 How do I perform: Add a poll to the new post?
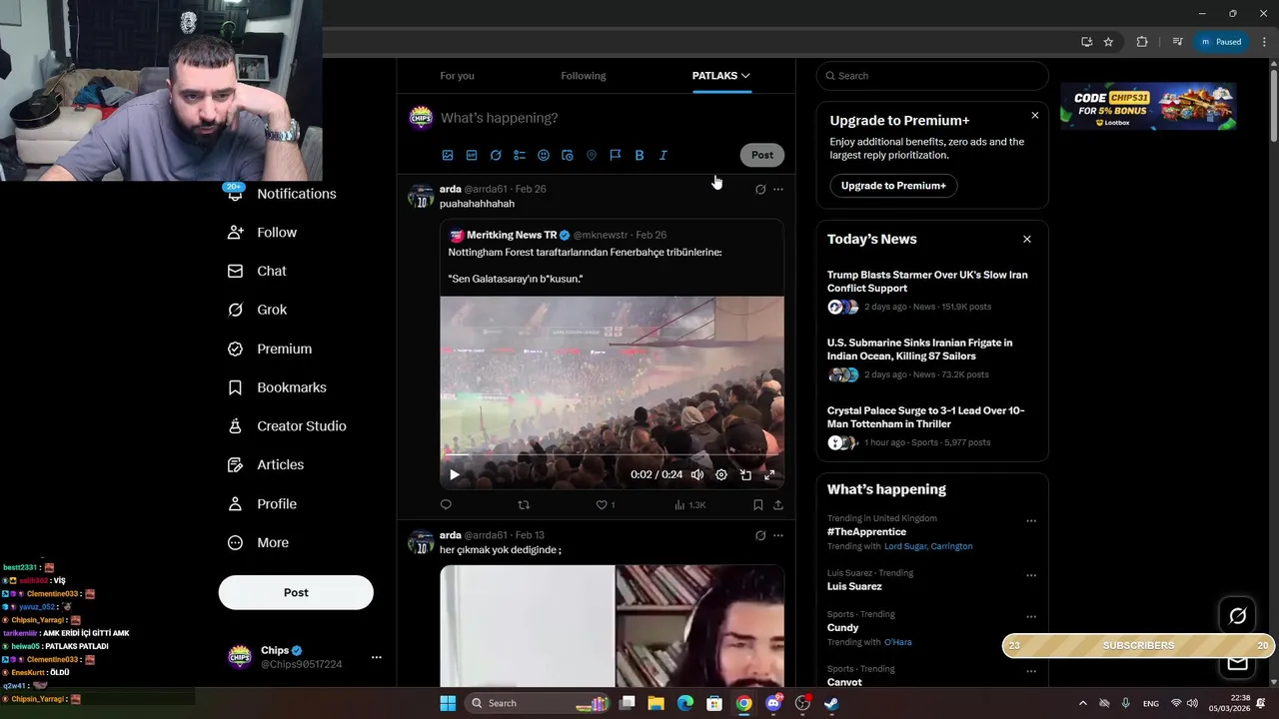coord(520,155)
